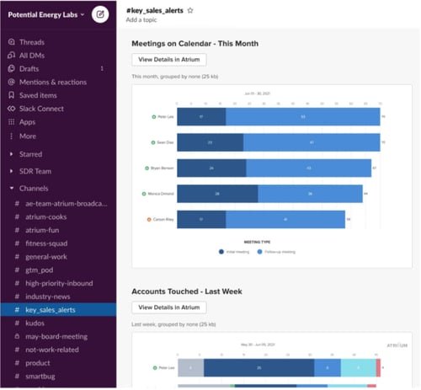Screen dimensions: 421x390
Task: Click the MEETING TYPE legend label
Action: tap(257, 242)
